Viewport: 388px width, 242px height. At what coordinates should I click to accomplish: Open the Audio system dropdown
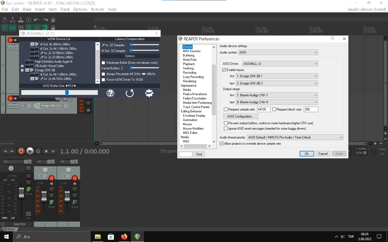[278, 52]
